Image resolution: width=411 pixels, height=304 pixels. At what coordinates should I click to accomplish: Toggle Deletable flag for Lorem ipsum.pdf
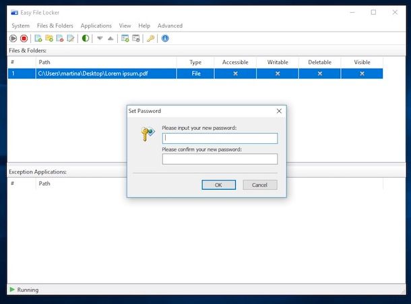coord(320,73)
